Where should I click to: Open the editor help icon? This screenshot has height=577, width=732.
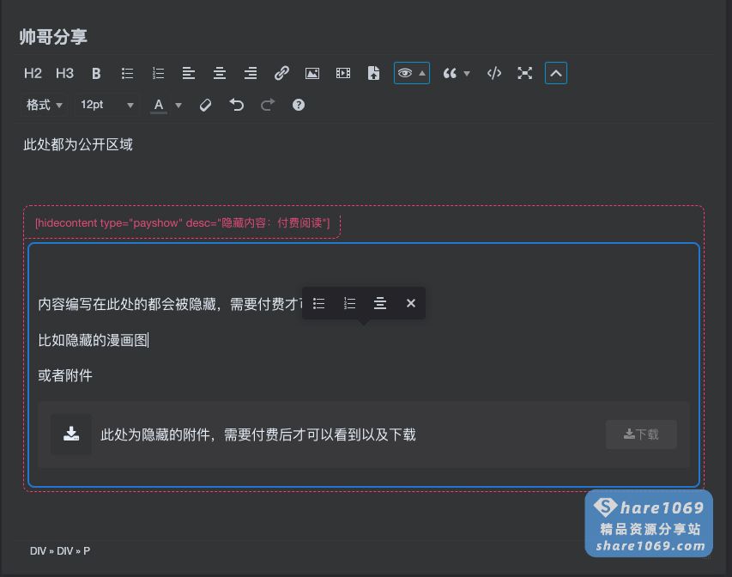pos(298,105)
